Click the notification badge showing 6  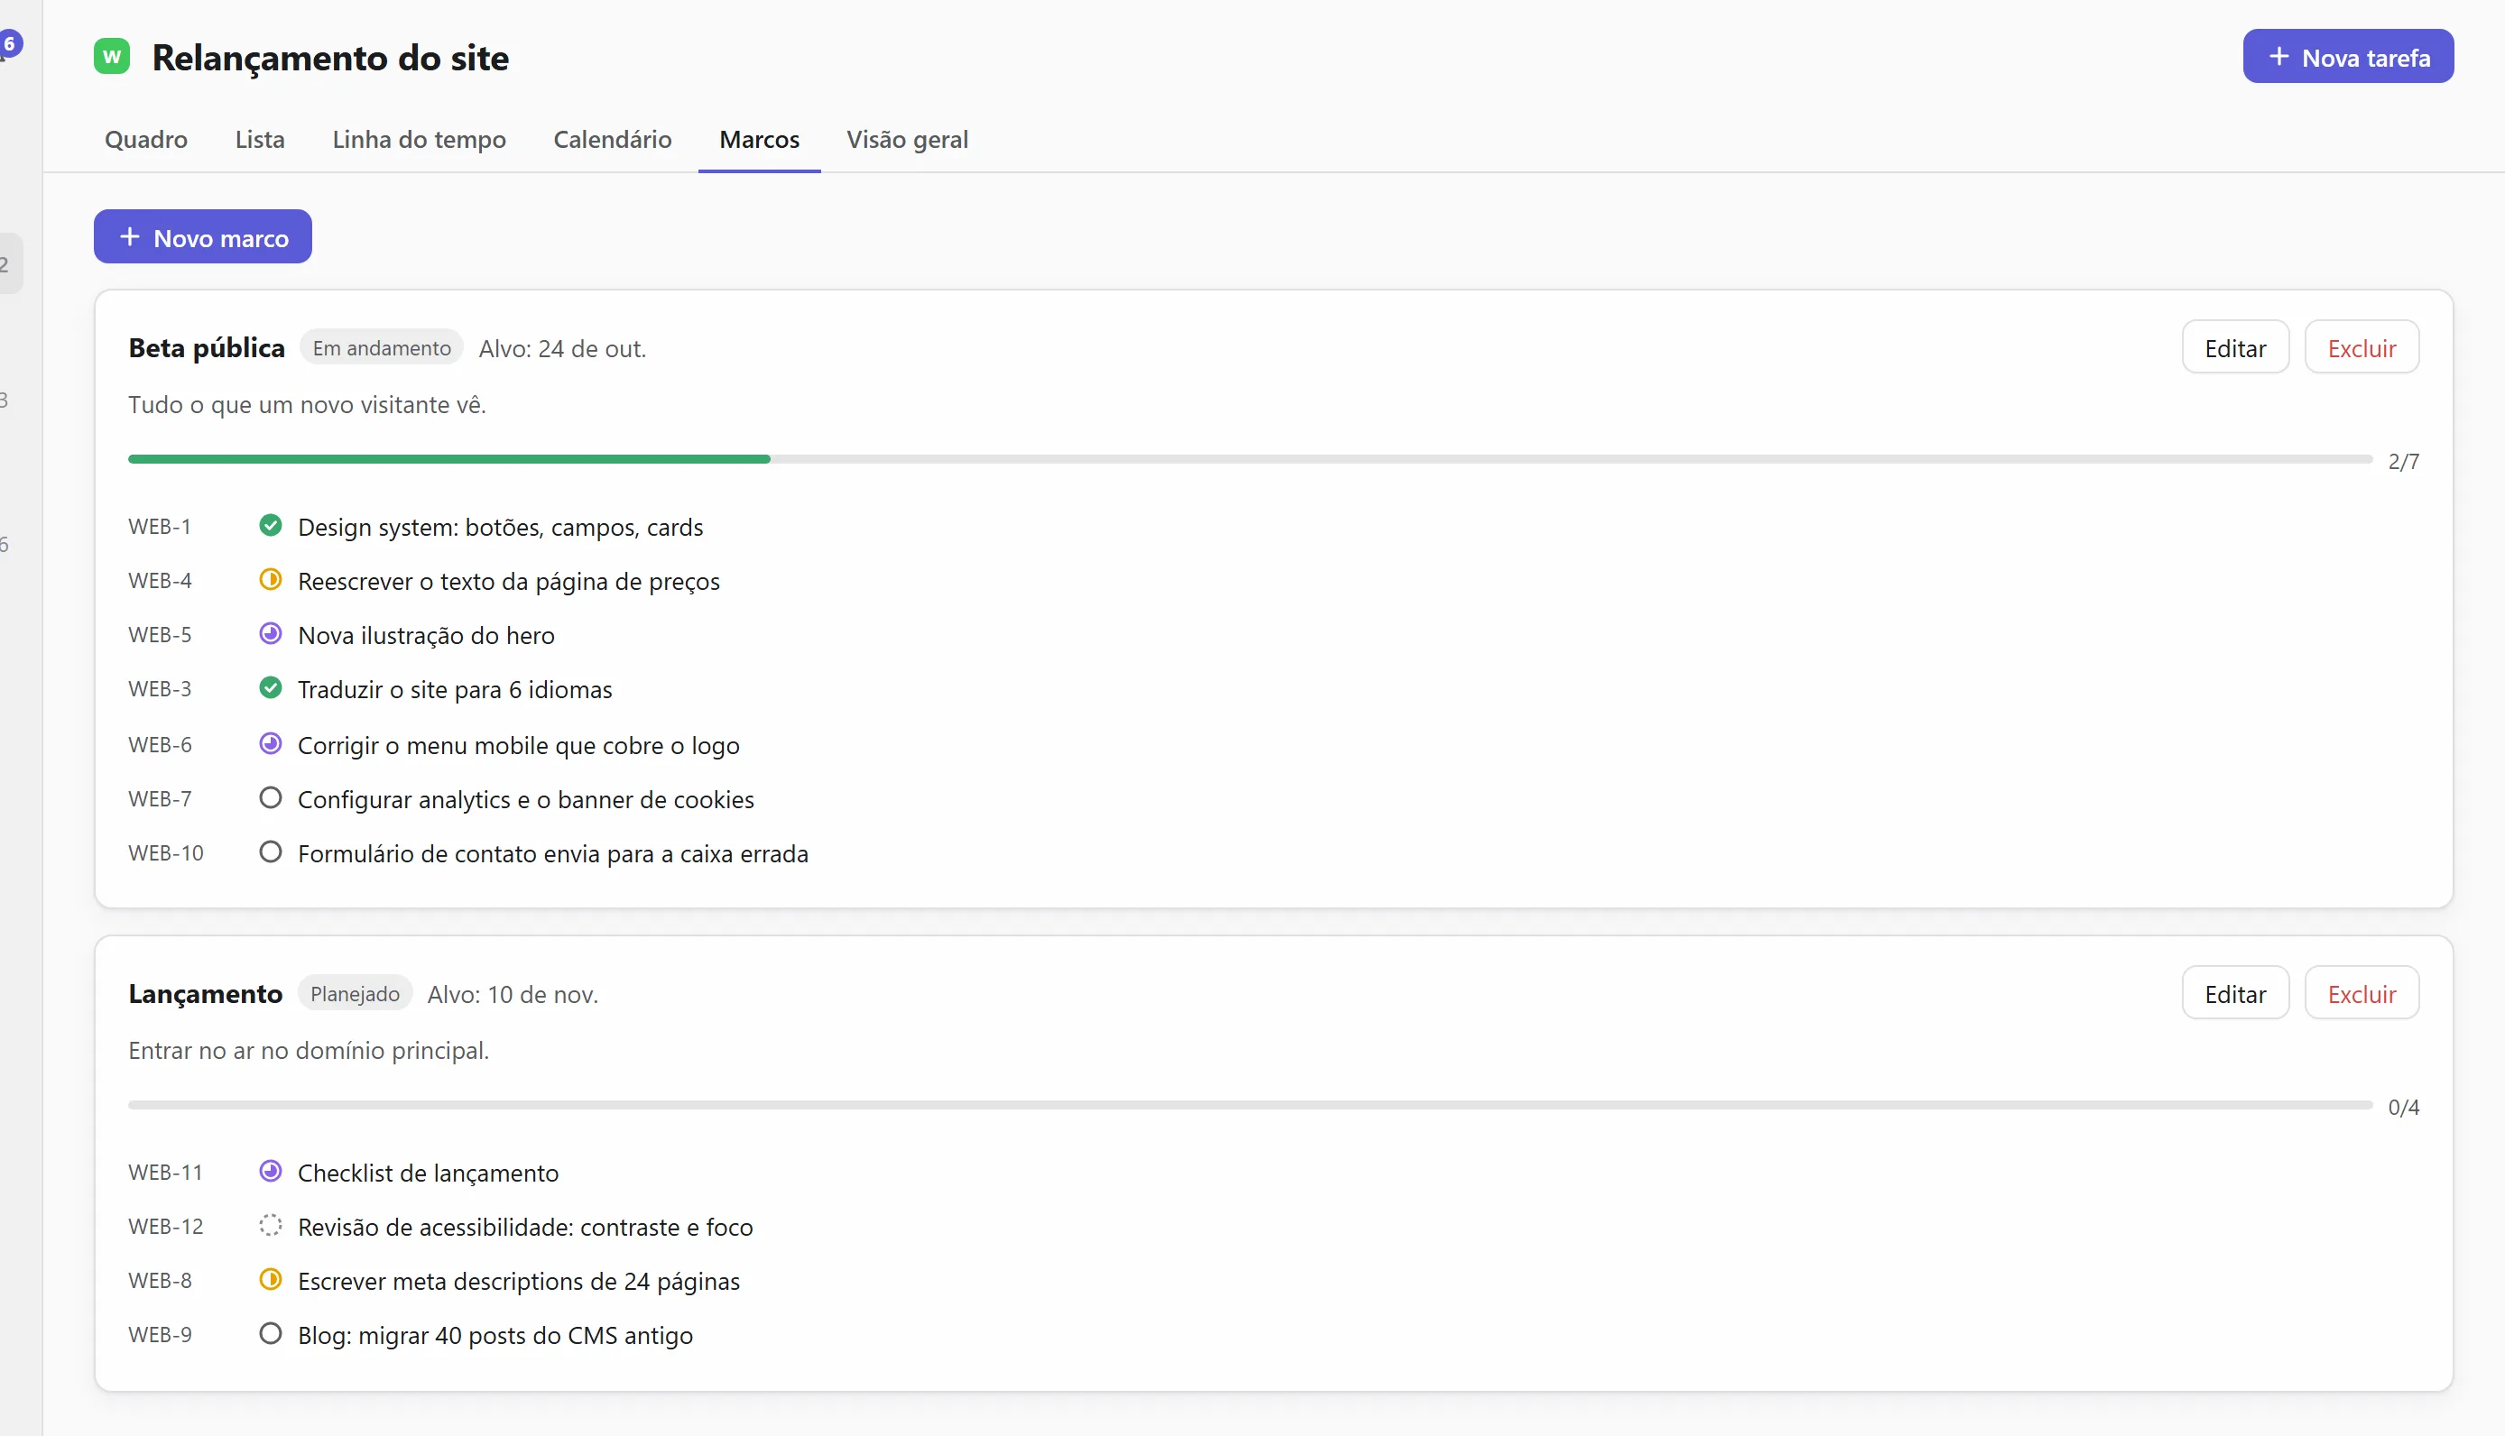[10, 43]
